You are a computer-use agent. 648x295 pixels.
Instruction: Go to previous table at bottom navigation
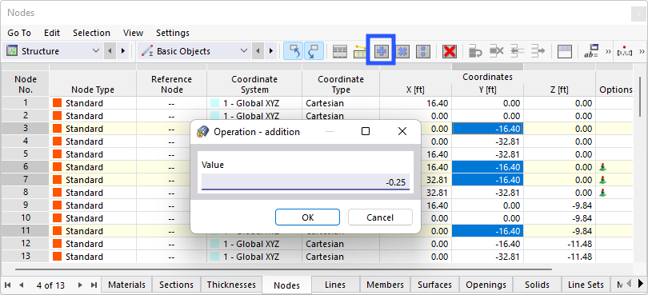coord(21,285)
